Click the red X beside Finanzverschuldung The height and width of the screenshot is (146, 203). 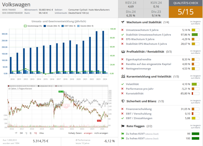pyautogui.click(x=122, y=109)
